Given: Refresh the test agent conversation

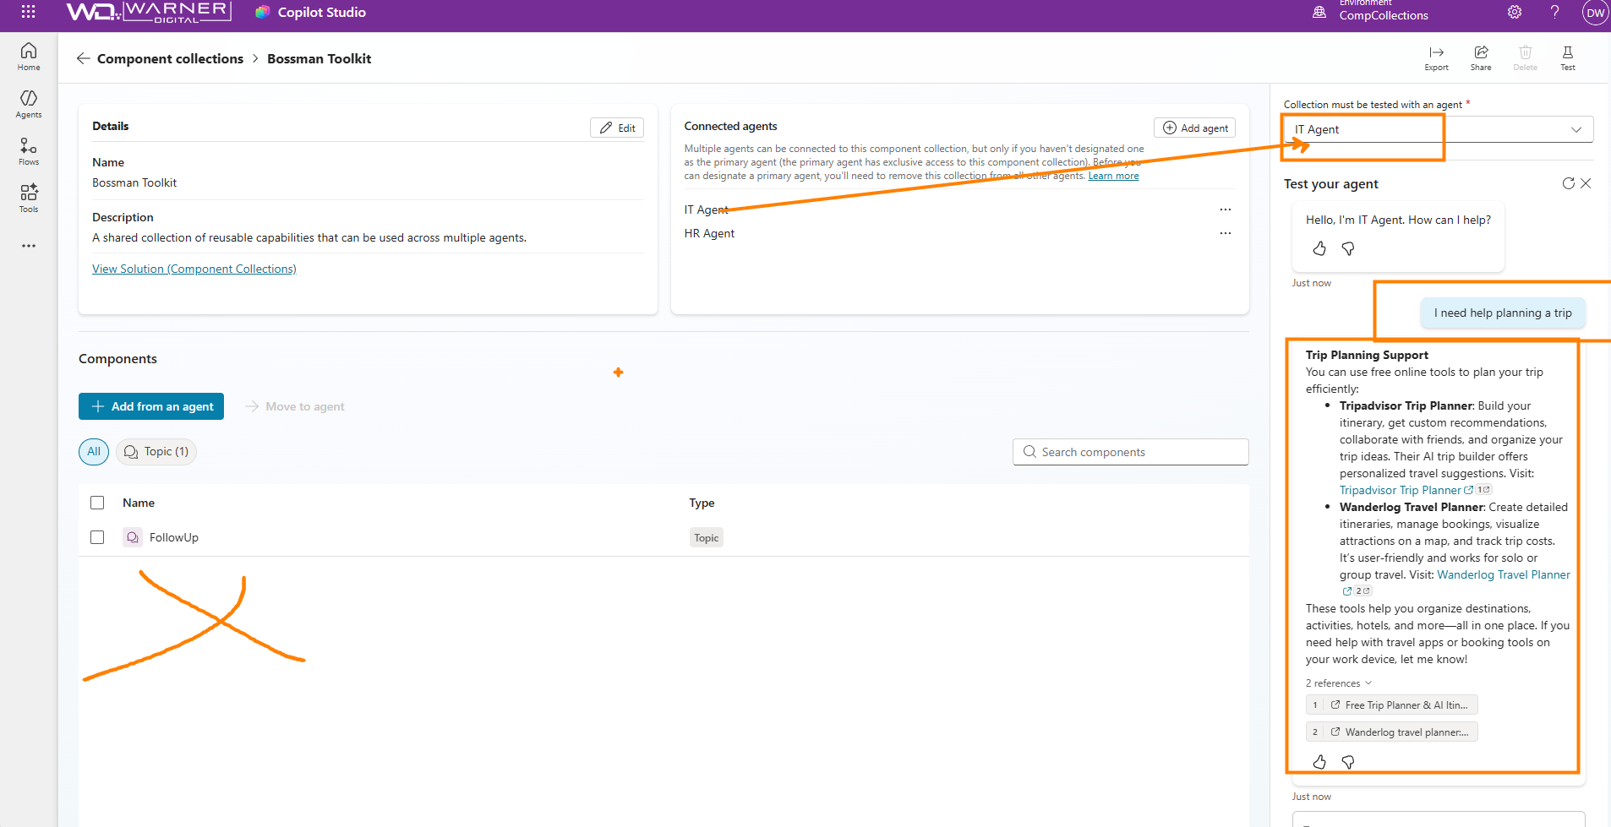Looking at the screenshot, I should pyautogui.click(x=1568, y=183).
